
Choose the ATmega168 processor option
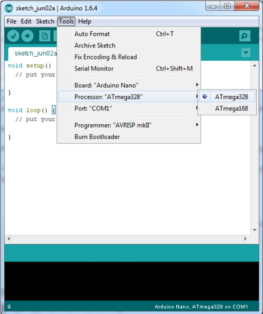point(231,108)
